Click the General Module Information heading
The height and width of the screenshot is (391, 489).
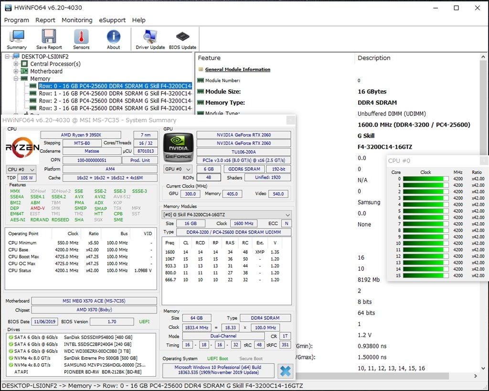[238, 69]
